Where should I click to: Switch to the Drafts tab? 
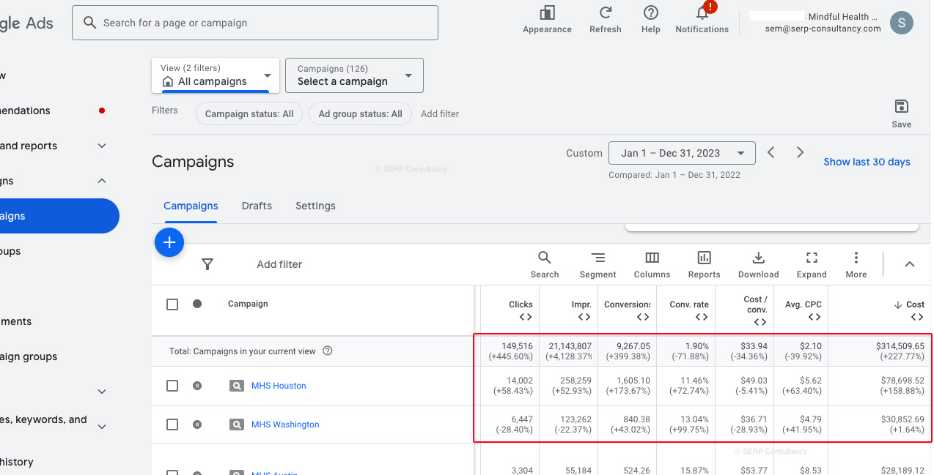pyautogui.click(x=257, y=206)
